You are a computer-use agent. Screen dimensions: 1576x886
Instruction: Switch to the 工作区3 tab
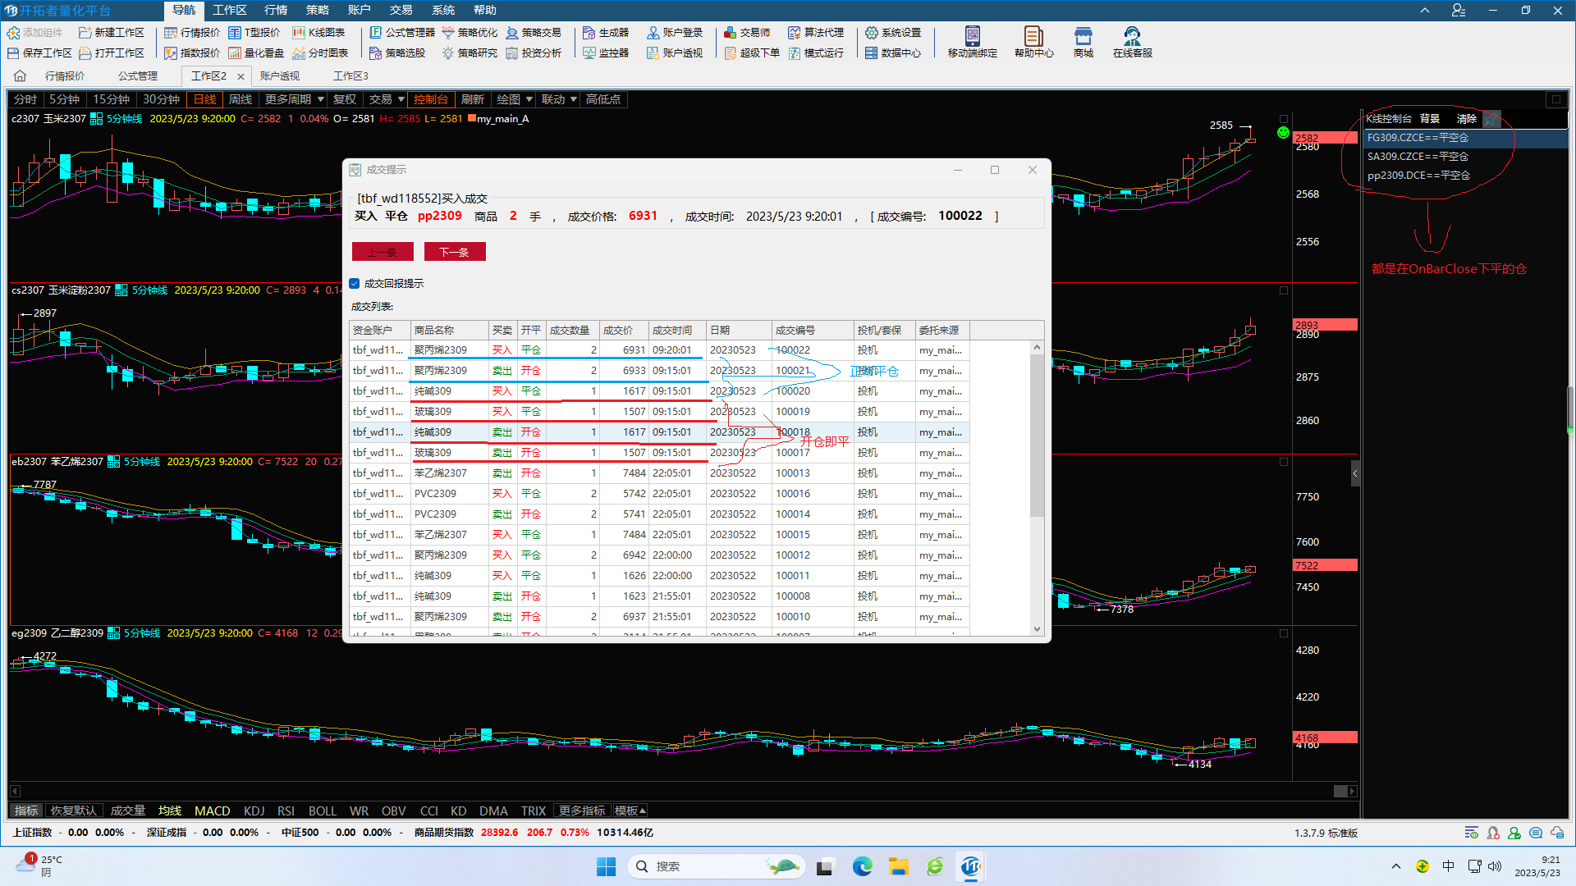[x=350, y=76]
